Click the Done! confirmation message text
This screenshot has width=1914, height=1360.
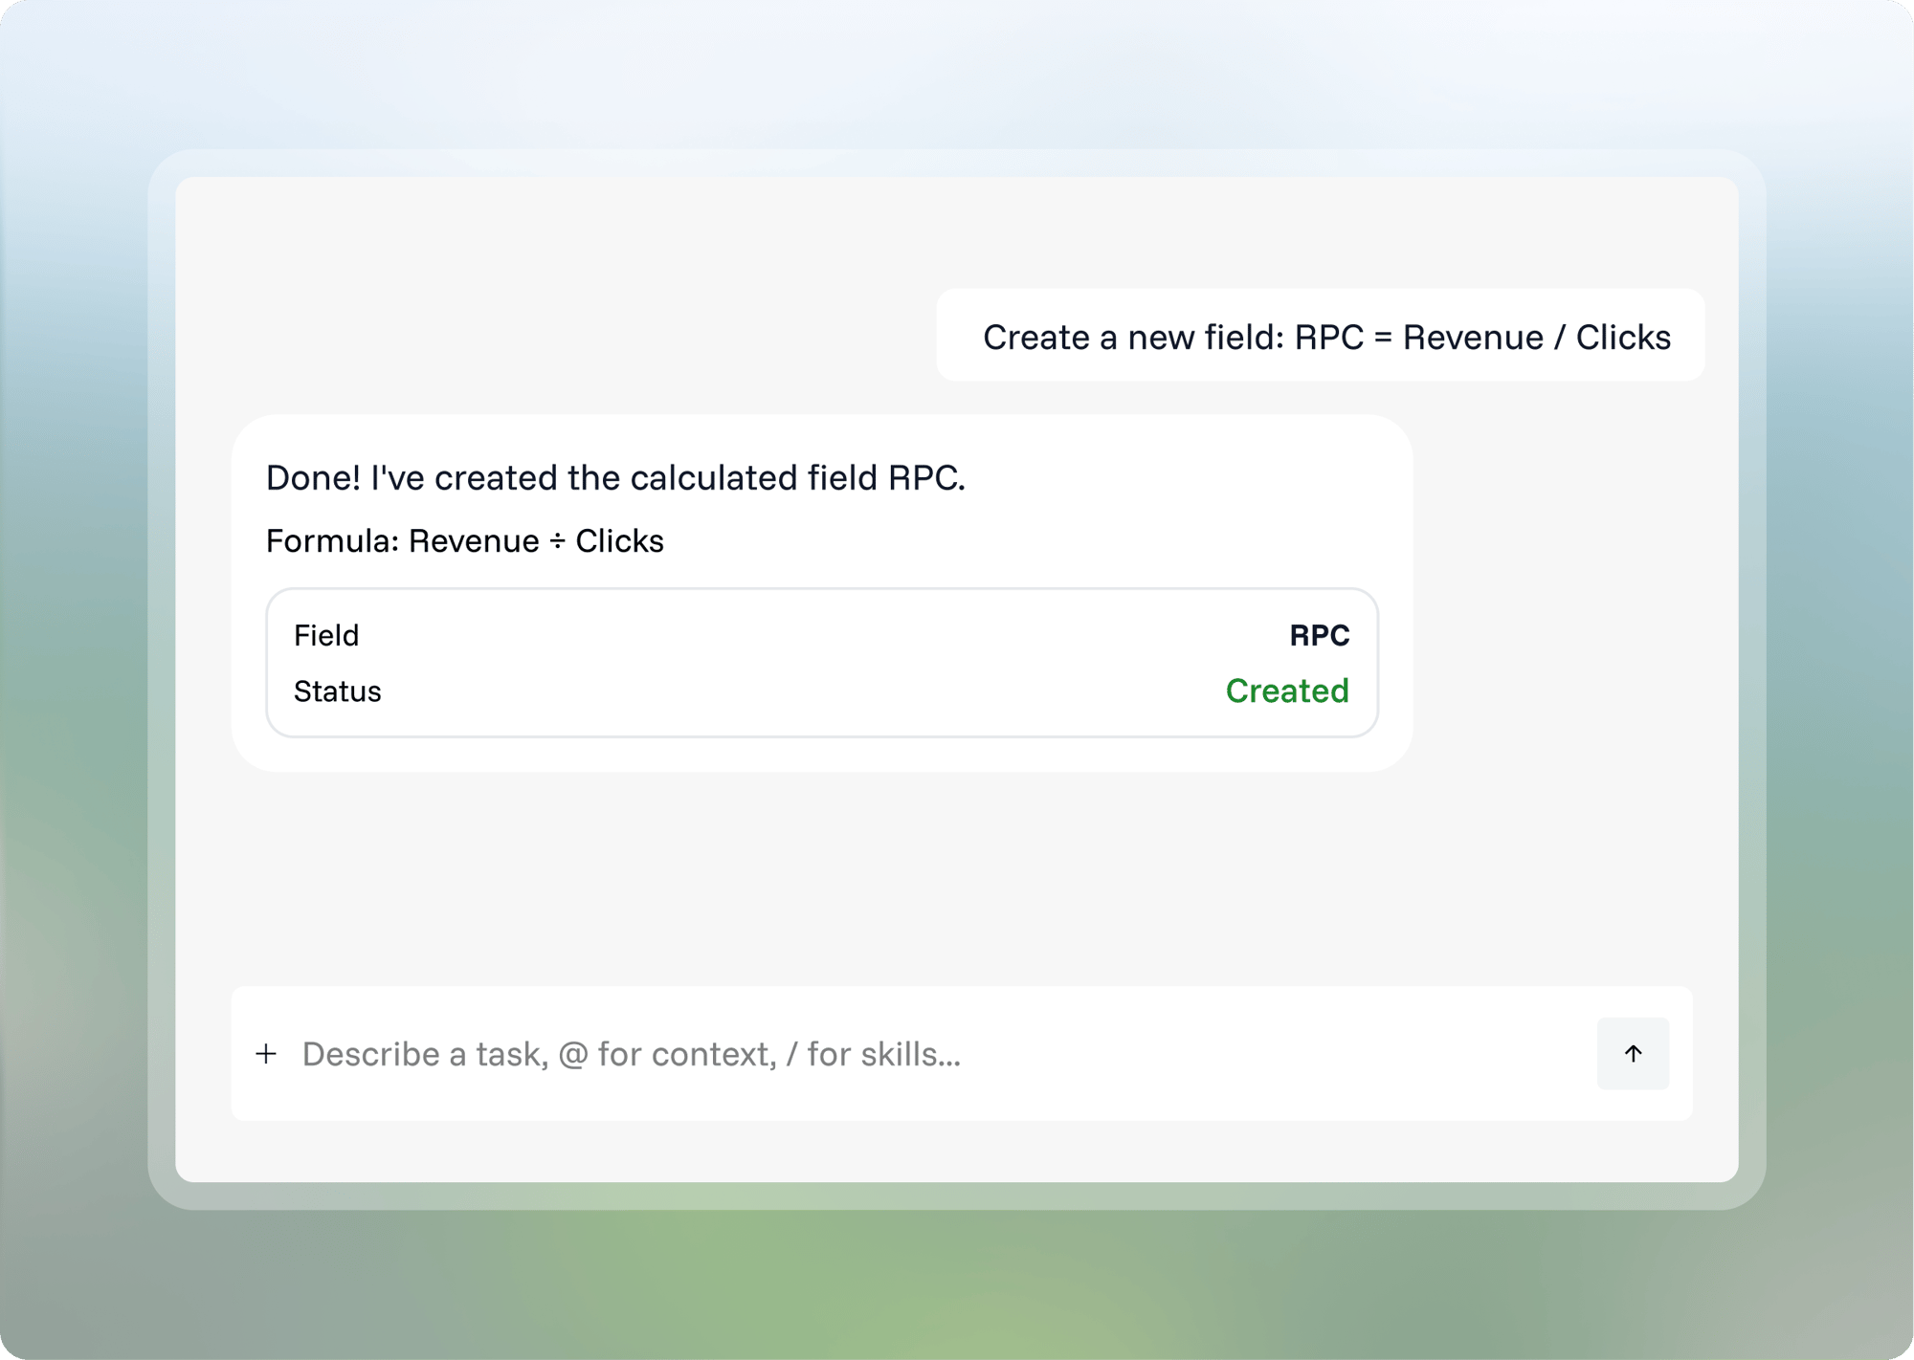[615, 477]
